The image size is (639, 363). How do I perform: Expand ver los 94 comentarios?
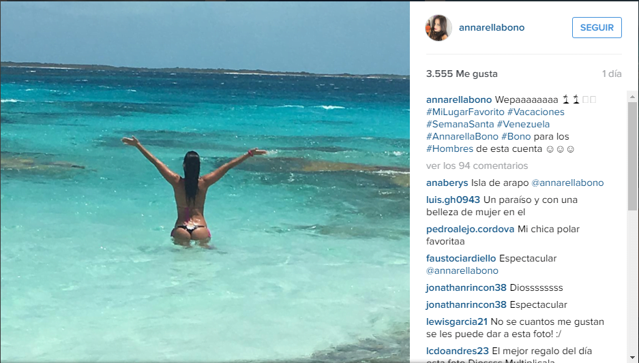coord(477,165)
